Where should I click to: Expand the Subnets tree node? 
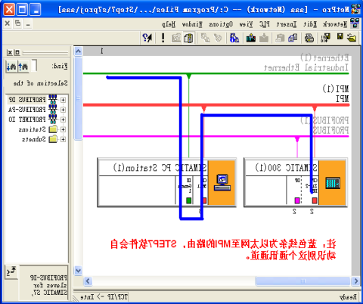[63, 139]
